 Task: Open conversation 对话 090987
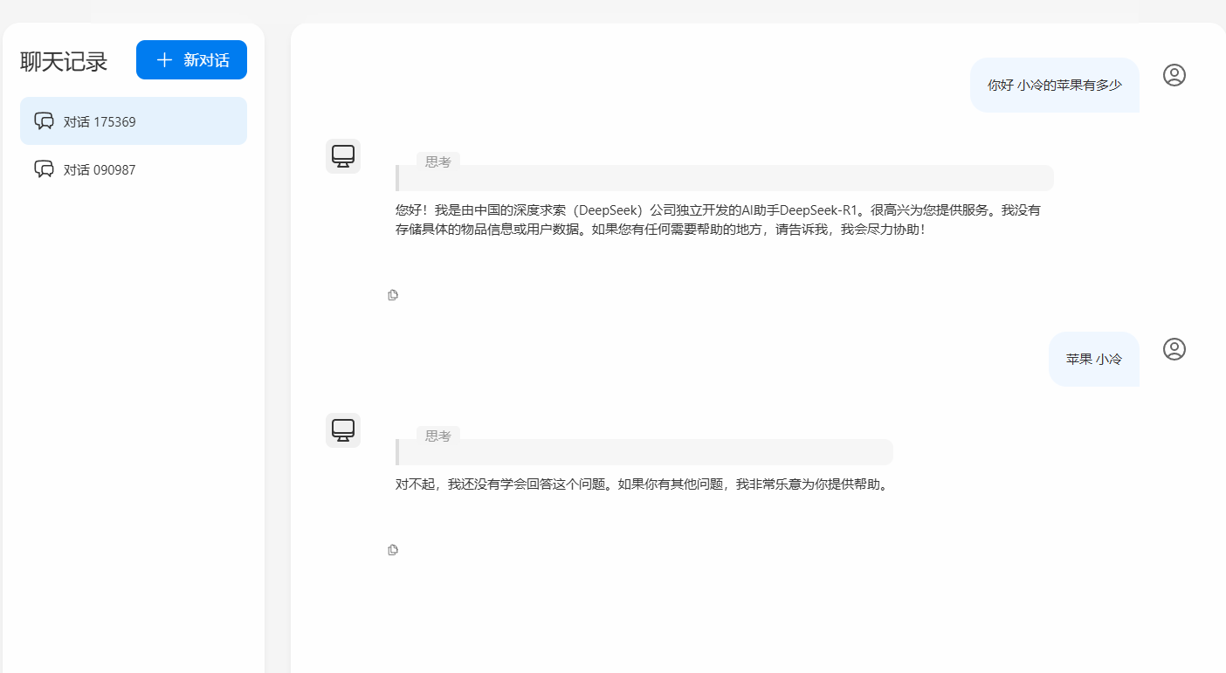[x=134, y=169]
